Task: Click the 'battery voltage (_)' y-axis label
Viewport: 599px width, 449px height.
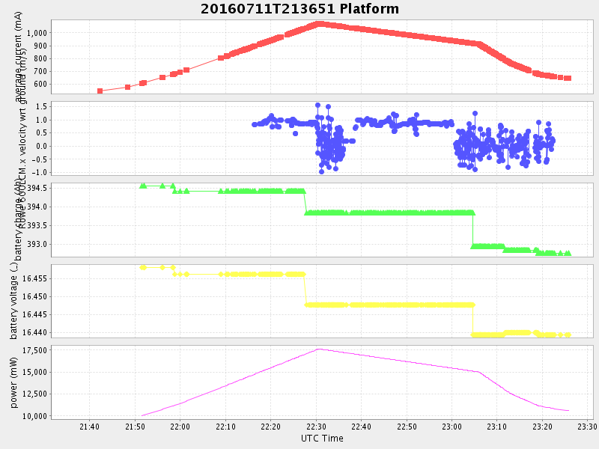Action: [14, 301]
